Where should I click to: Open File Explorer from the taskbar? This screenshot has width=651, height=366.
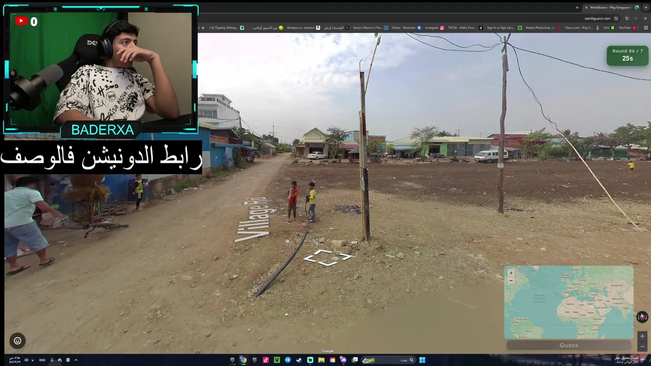click(321, 360)
